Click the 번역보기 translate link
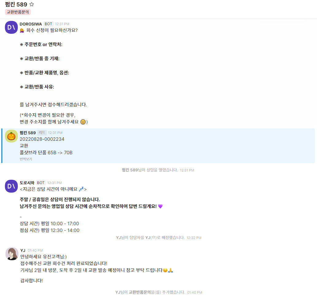317x298 pixels. coord(26,159)
